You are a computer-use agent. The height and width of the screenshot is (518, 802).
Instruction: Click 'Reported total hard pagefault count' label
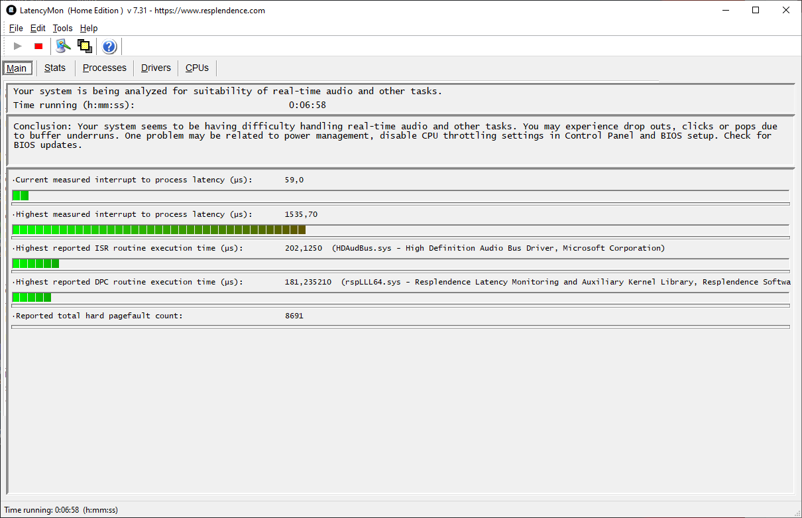click(x=99, y=316)
